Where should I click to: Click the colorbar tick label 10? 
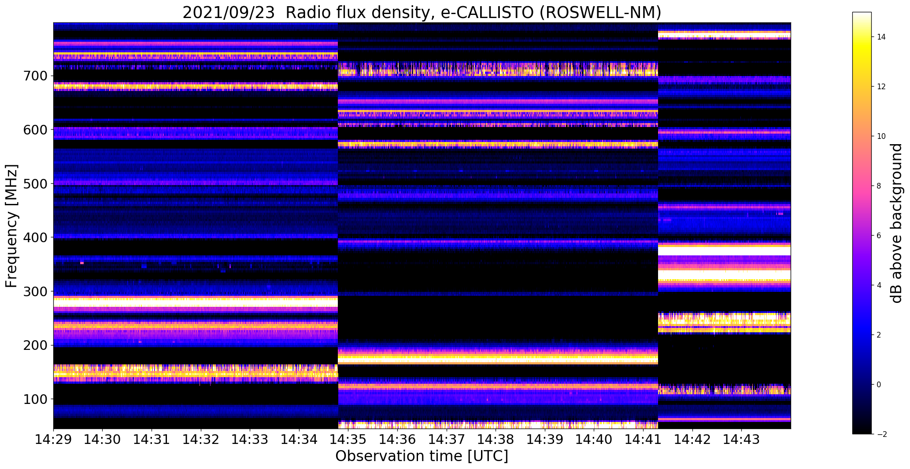pos(881,136)
